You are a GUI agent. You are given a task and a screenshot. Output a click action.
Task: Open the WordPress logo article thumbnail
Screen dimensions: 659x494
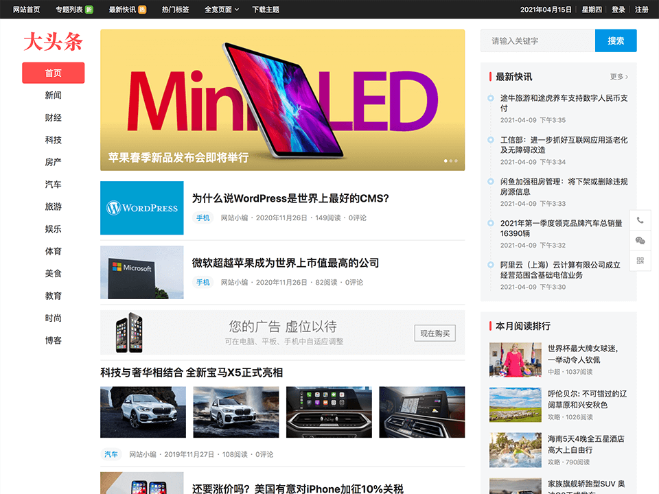(141, 208)
